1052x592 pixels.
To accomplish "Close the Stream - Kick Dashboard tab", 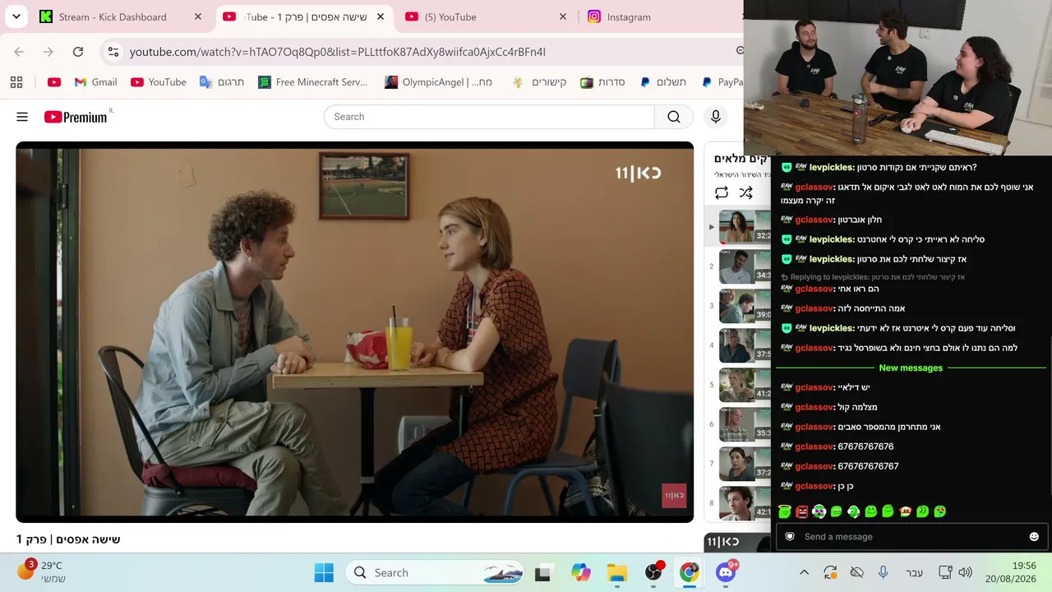I will coord(198,16).
